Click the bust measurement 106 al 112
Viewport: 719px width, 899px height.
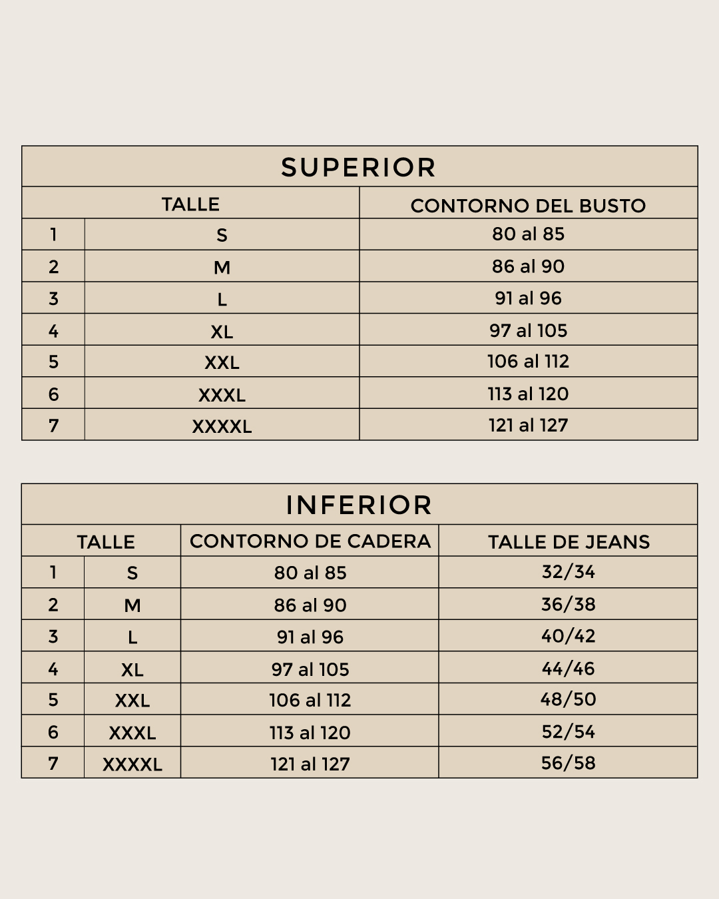click(x=528, y=361)
